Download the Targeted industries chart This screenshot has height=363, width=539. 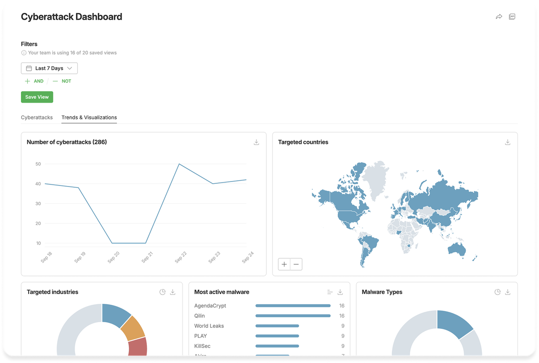[x=173, y=292]
